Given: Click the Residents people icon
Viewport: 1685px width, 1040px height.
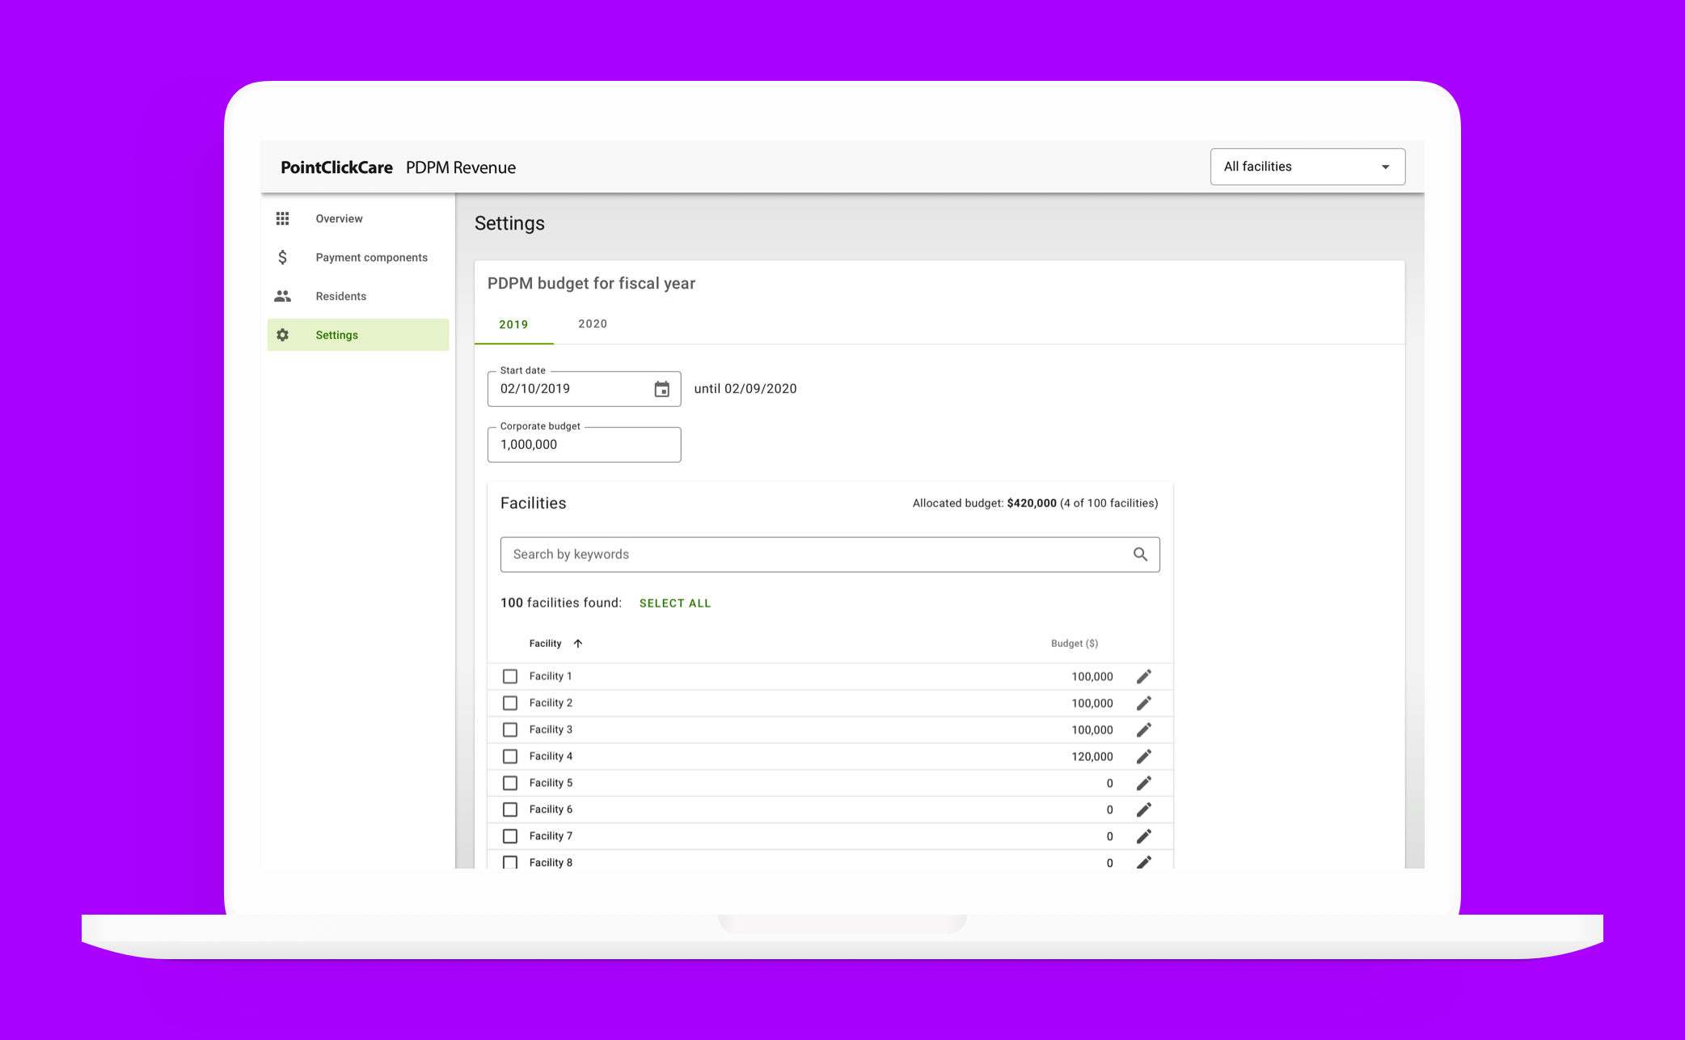Looking at the screenshot, I should pyautogui.click(x=282, y=296).
